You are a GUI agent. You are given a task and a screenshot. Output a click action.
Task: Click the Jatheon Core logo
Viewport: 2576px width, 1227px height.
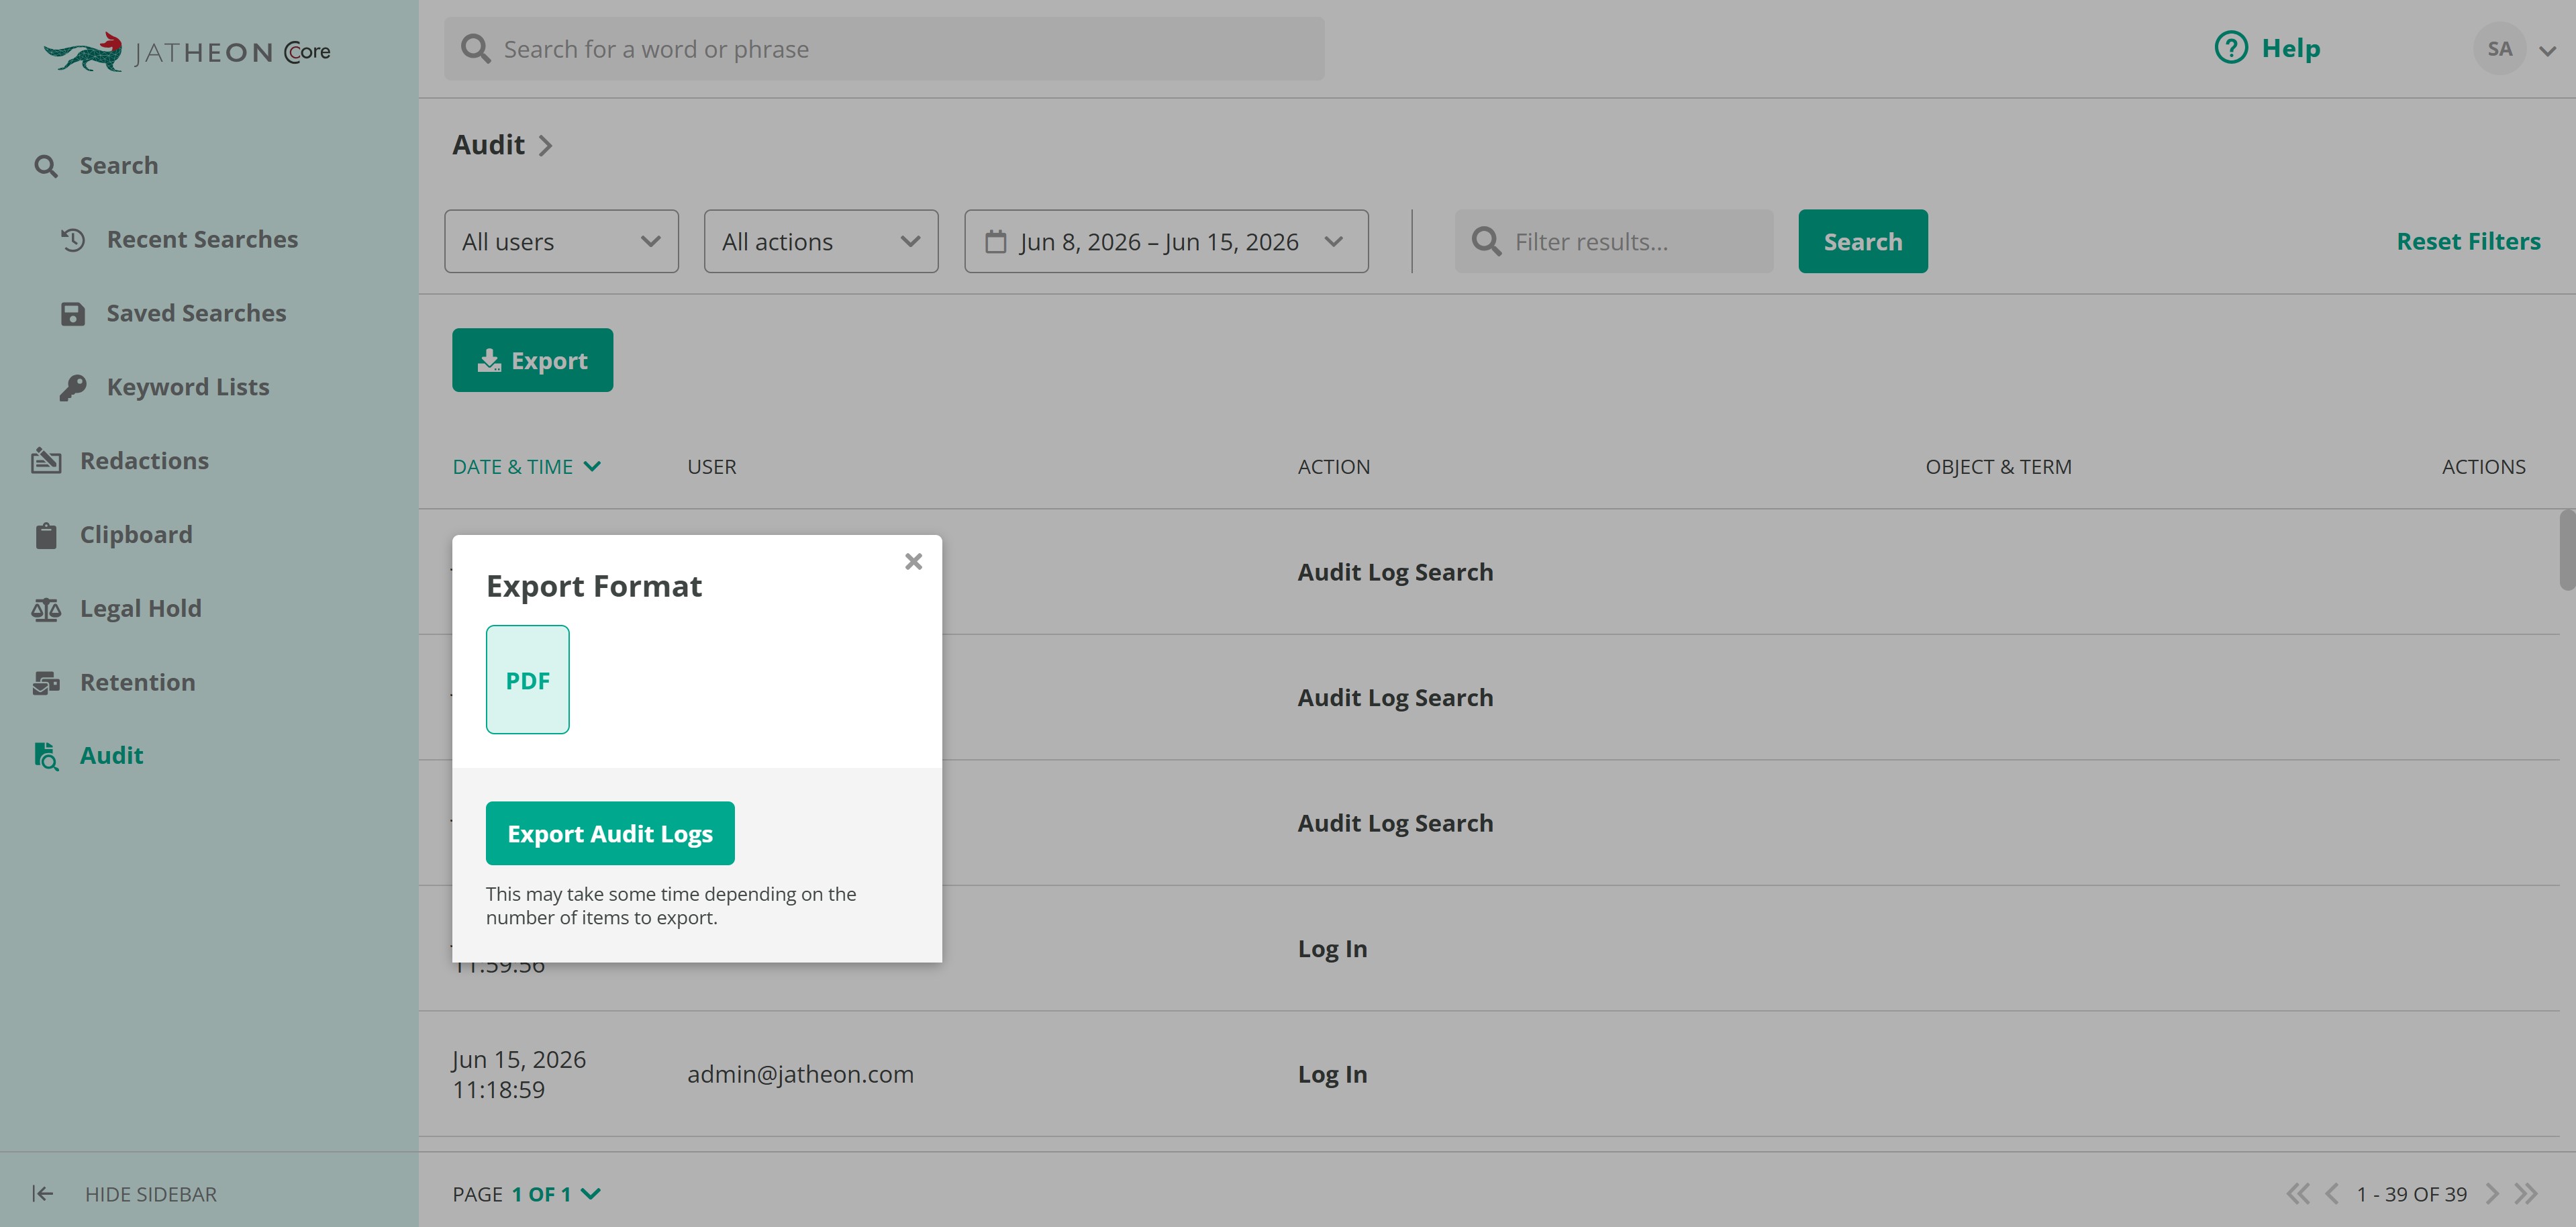coord(187,51)
